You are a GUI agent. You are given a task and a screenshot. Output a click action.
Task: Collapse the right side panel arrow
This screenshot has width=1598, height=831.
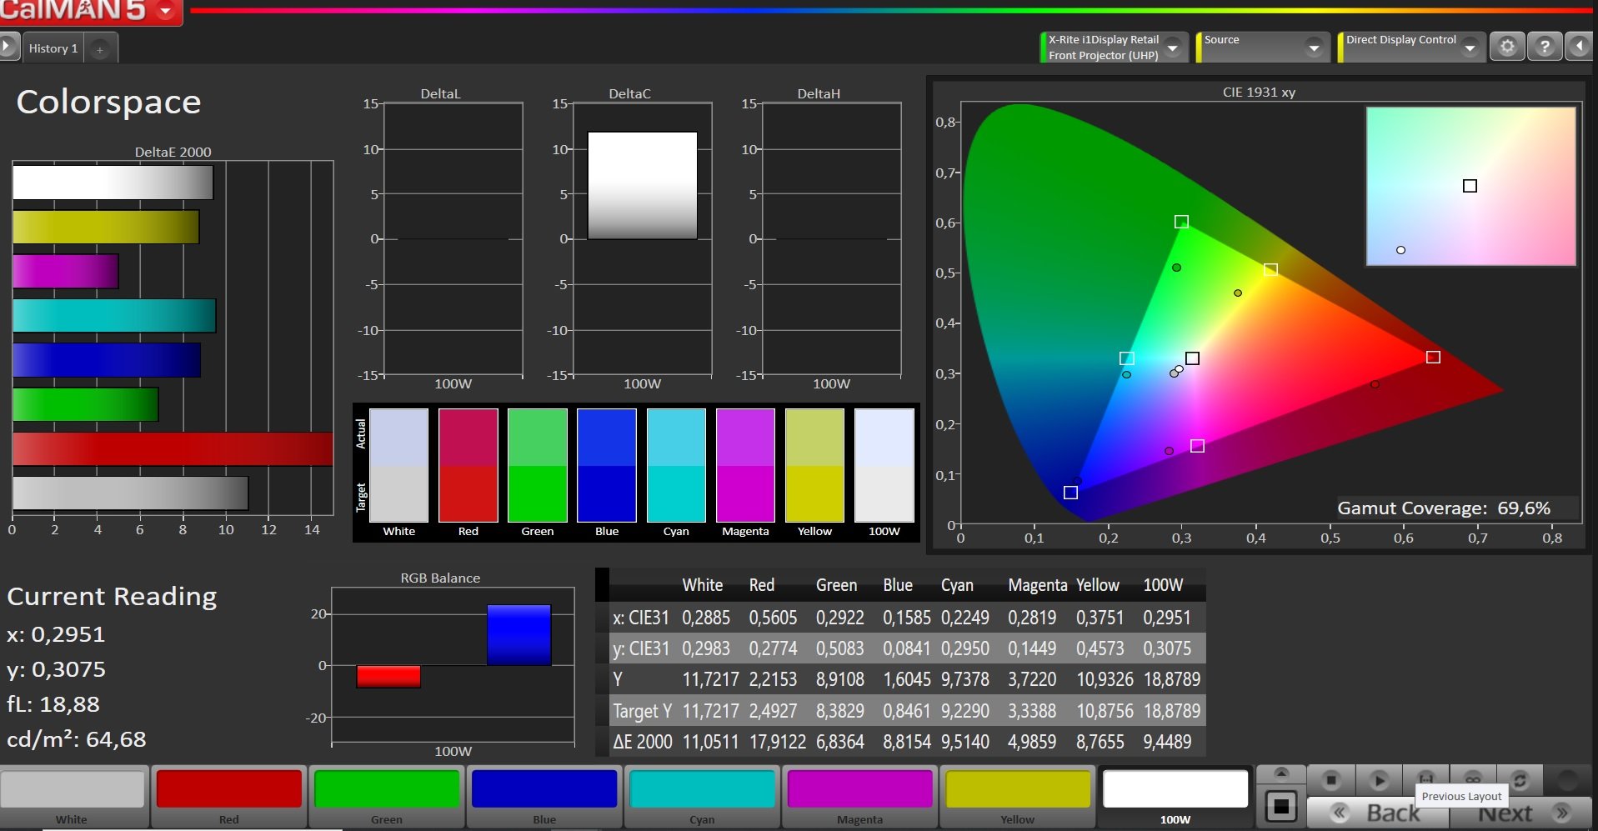1579,47
